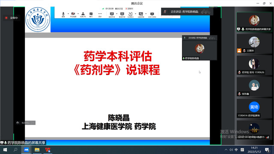Toggle the camera video button

(73, 15)
